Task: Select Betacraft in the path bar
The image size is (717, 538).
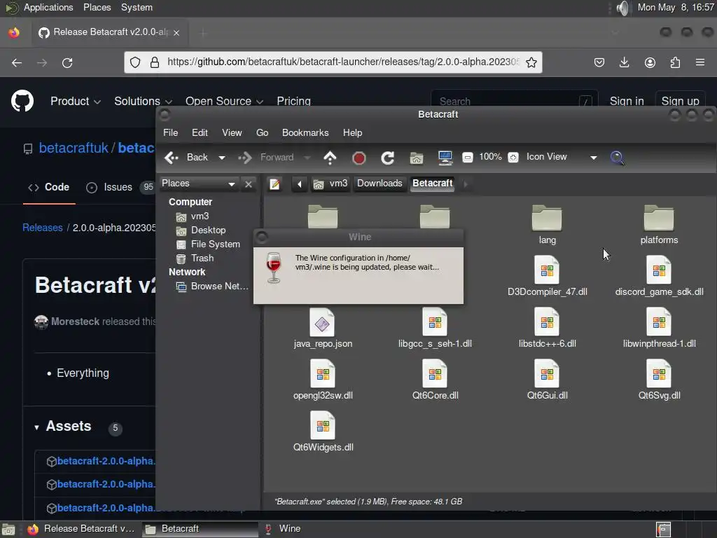Action: [432, 184]
